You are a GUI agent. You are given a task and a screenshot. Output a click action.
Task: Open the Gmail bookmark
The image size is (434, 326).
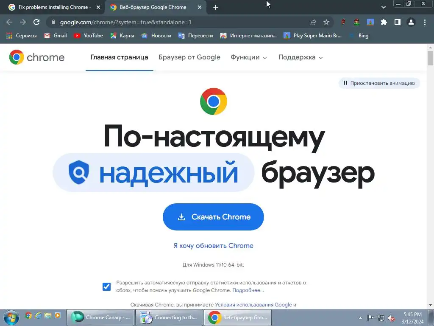56,36
